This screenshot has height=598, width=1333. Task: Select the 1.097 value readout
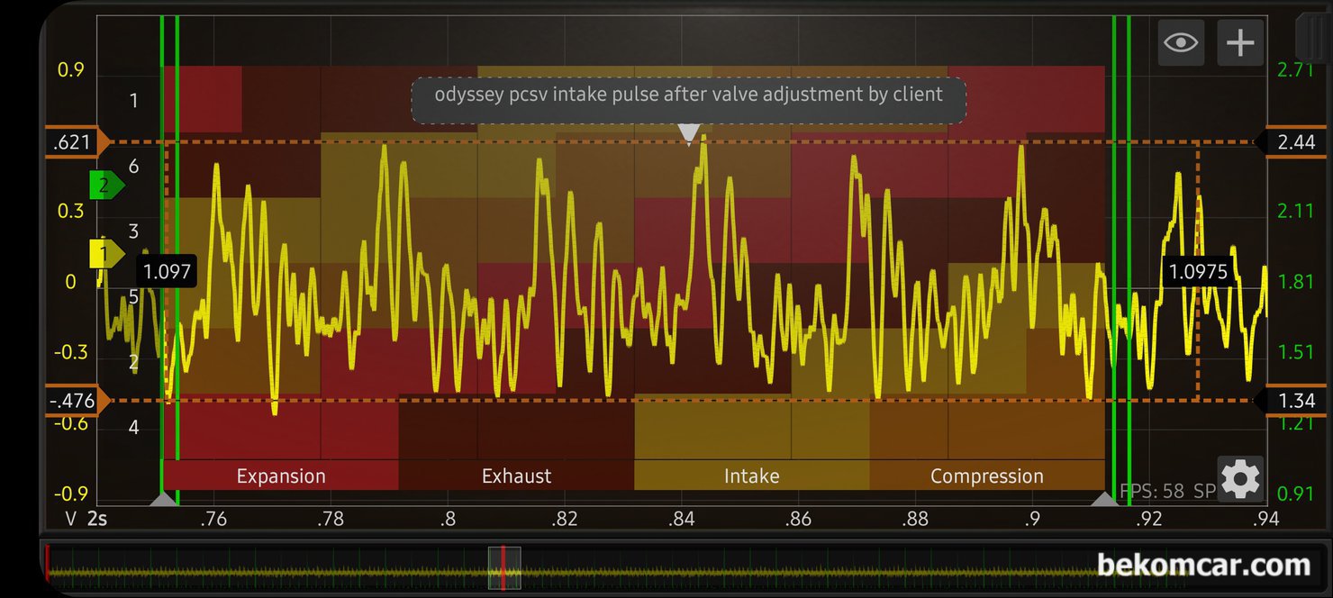coord(168,271)
